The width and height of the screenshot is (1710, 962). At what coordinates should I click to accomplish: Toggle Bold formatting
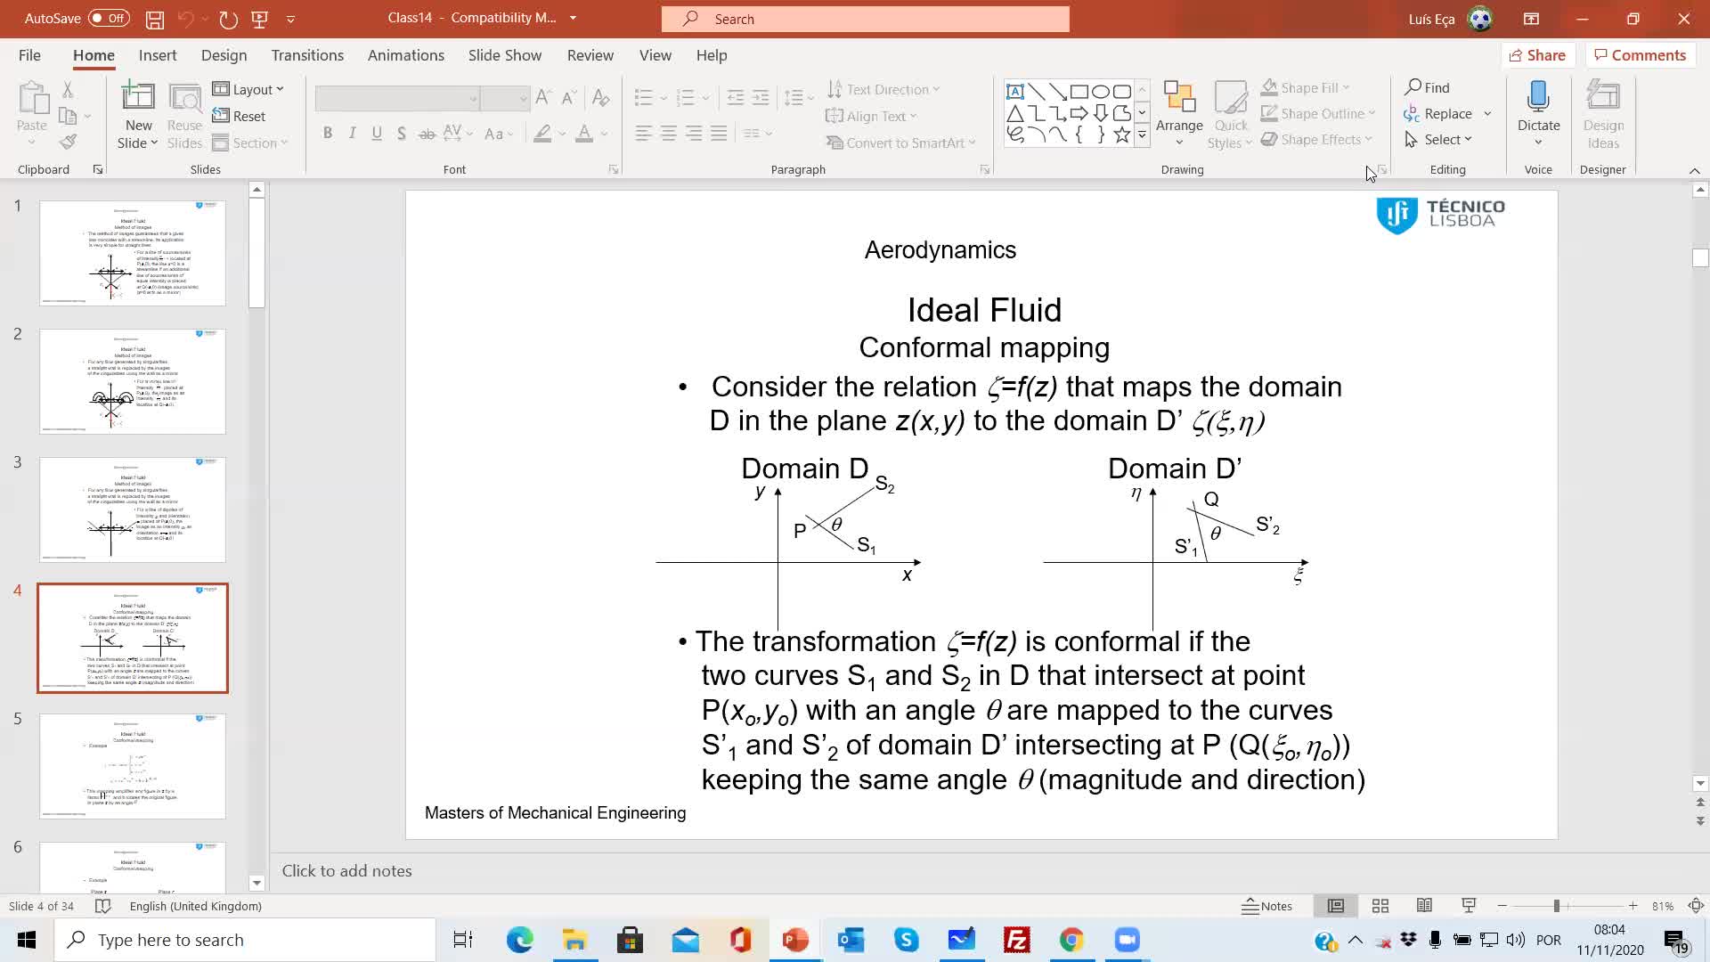coord(328,133)
